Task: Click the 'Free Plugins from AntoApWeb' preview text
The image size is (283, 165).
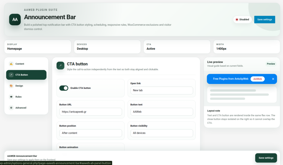Action: pyautogui.click(x=231, y=79)
